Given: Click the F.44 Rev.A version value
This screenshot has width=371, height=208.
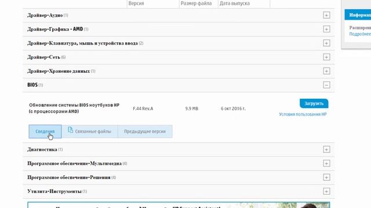Looking at the screenshot, I should (x=143, y=109).
